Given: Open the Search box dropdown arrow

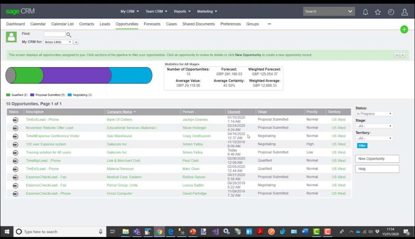Looking at the screenshot, I should [350, 11].
